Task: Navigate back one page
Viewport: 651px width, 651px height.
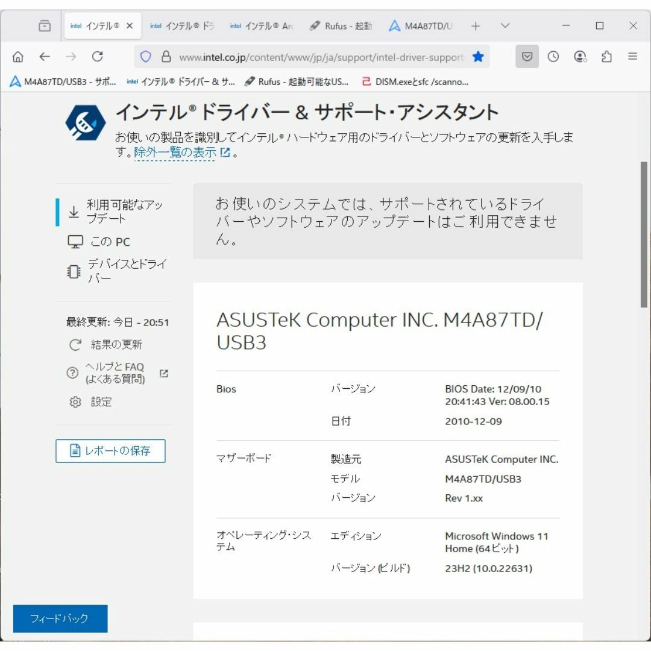Action: point(45,57)
